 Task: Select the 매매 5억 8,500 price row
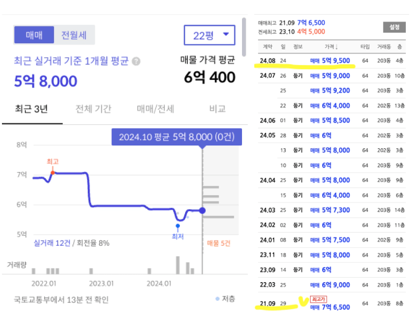pyautogui.click(x=331, y=121)
